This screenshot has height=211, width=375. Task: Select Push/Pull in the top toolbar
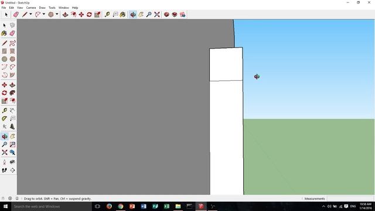point(65,15)
